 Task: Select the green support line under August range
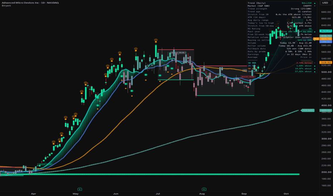pyautogui.click(x=225, y=96)
